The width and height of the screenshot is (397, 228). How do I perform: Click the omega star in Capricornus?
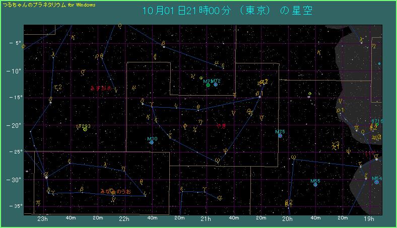tap(217, 161)
